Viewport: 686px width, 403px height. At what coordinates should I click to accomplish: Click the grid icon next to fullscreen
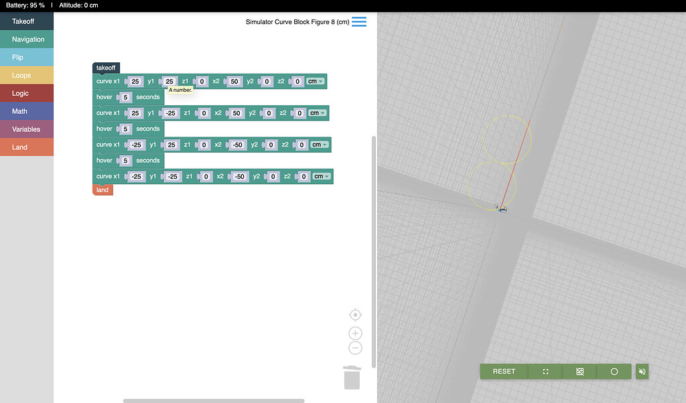(579, 372)
